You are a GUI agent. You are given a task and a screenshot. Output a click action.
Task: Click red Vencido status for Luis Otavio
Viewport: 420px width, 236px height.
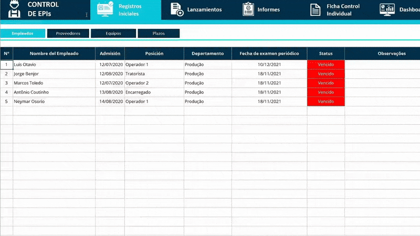(325, 65)
